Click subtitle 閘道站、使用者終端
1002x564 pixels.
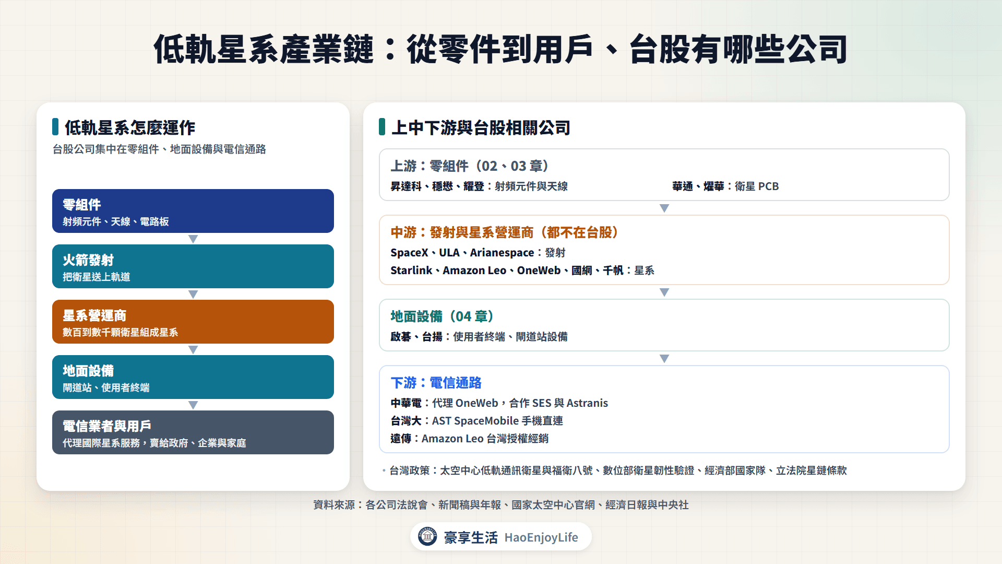pyautogui.click(x=106, y=388)
